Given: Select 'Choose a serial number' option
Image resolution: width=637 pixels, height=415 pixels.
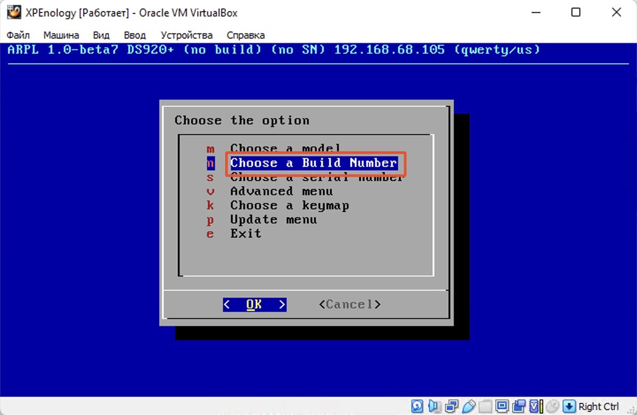Looking at the screenshot, I should pyautogui.click(x=317, y=177).
